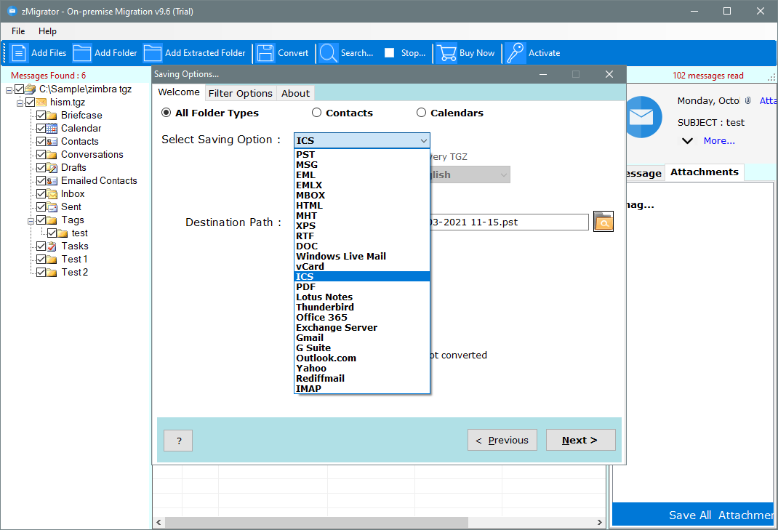Image resolution: width=778 pixels, height=530 pixels.
Task: Click the Previous button
Action: pos(502,440)
